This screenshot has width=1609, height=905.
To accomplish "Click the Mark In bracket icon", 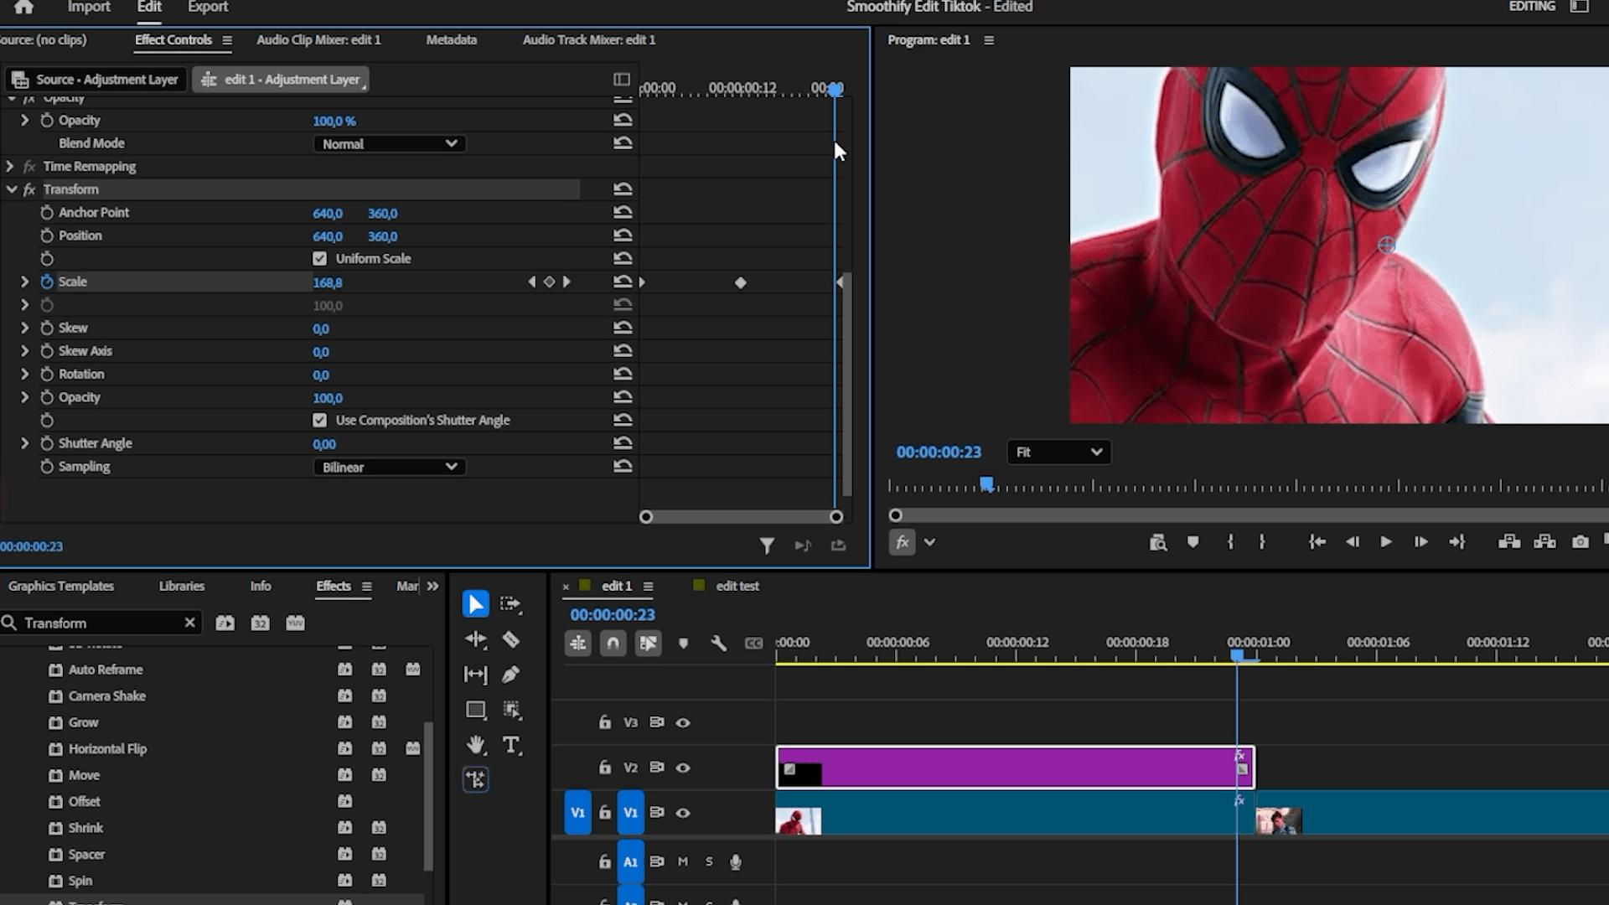I will point(1230,542).
